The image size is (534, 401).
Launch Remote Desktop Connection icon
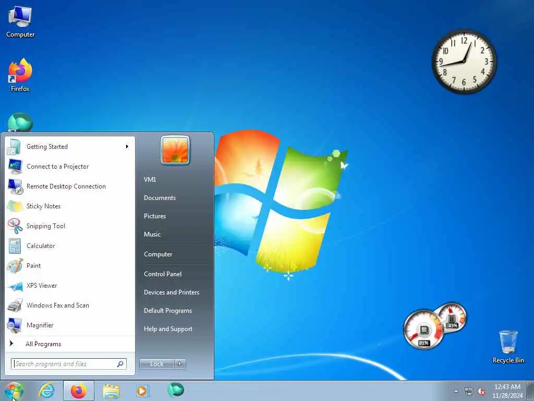pos(15,186)
